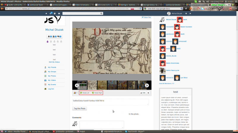
Task: Click the Google search box in Firefox
Action: [x=165, y=9]
